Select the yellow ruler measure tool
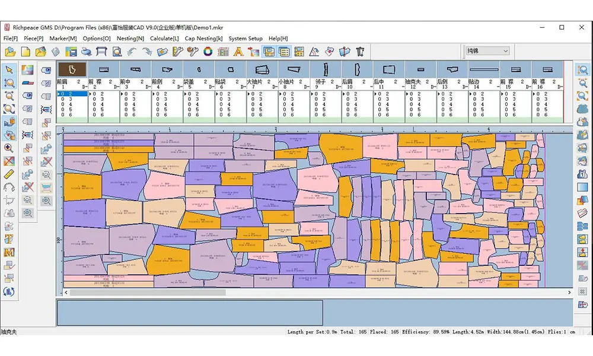Image resolution: width=593 pixels, height=356 pixels. point(9,174)
